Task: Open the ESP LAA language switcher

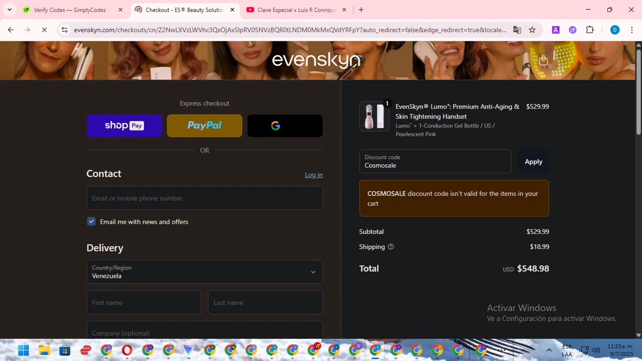Action: coord(567,350)
